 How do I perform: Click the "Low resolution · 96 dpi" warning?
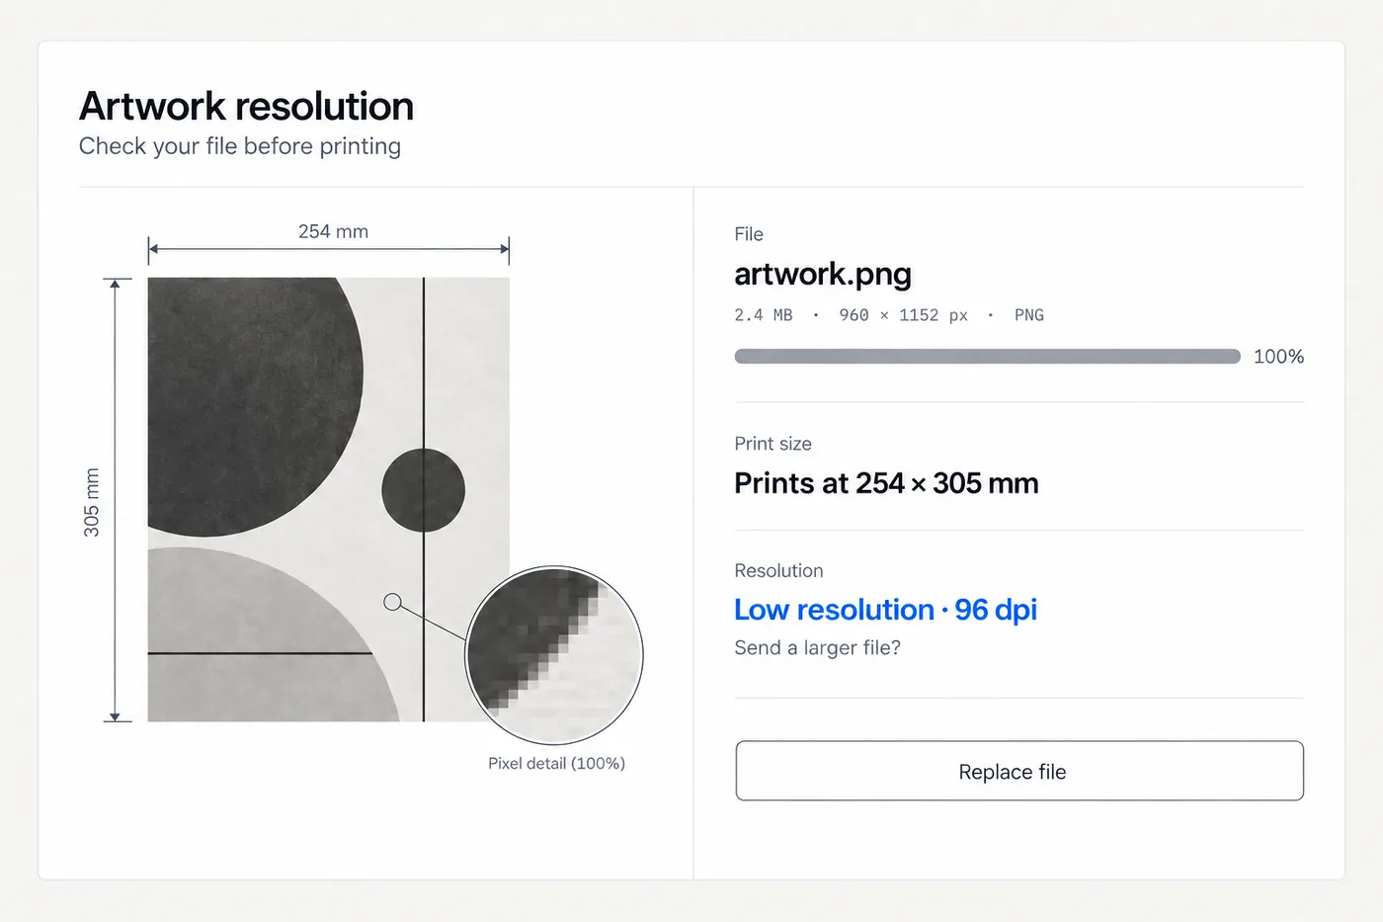885,610
